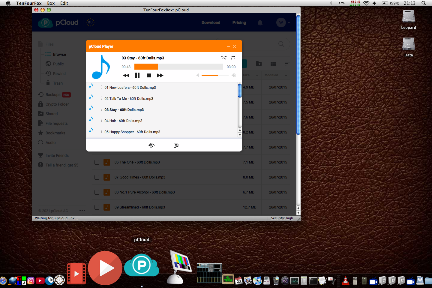Check the box for 06 The One
The height and width of the screenshot is (288, 432).
[x=97, y=162]
